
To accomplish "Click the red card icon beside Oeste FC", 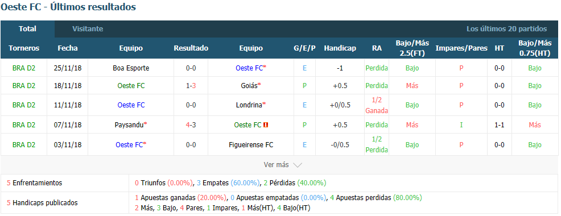I will click(x=266, y=125).
